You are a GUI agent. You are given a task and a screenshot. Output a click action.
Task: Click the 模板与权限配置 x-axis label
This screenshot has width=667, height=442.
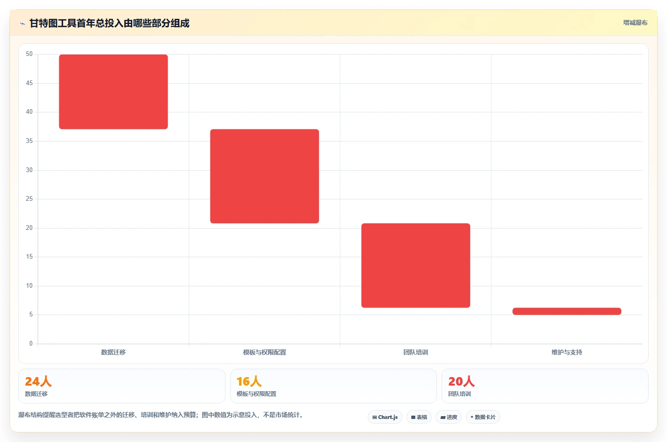tap(265, 352)
